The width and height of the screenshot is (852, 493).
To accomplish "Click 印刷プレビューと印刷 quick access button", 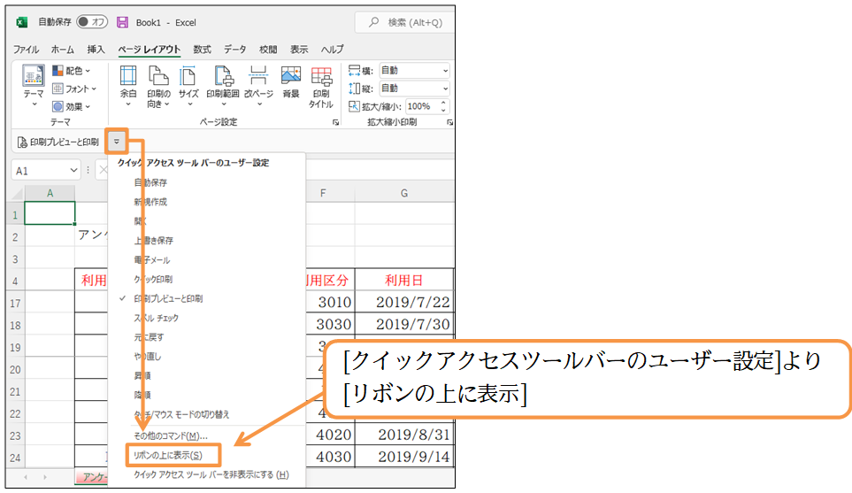I will [x=58, y=142].
